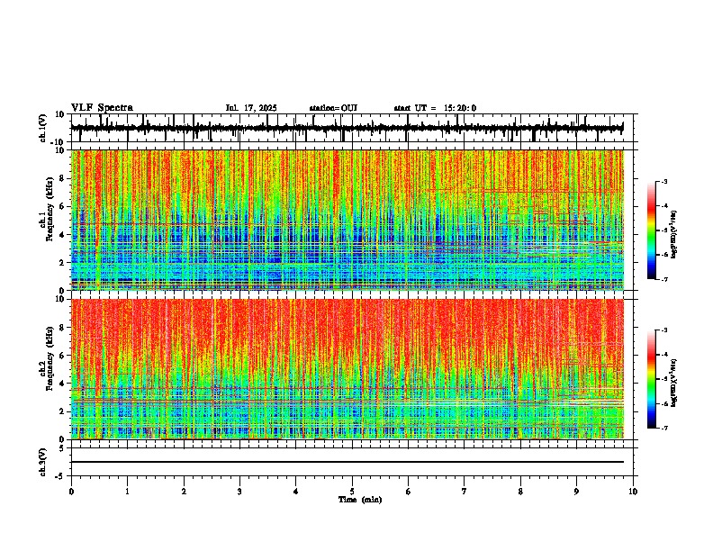
Task: Click the ch.2 "Frequency (kHz)" axis label
Action: point(50,358)
